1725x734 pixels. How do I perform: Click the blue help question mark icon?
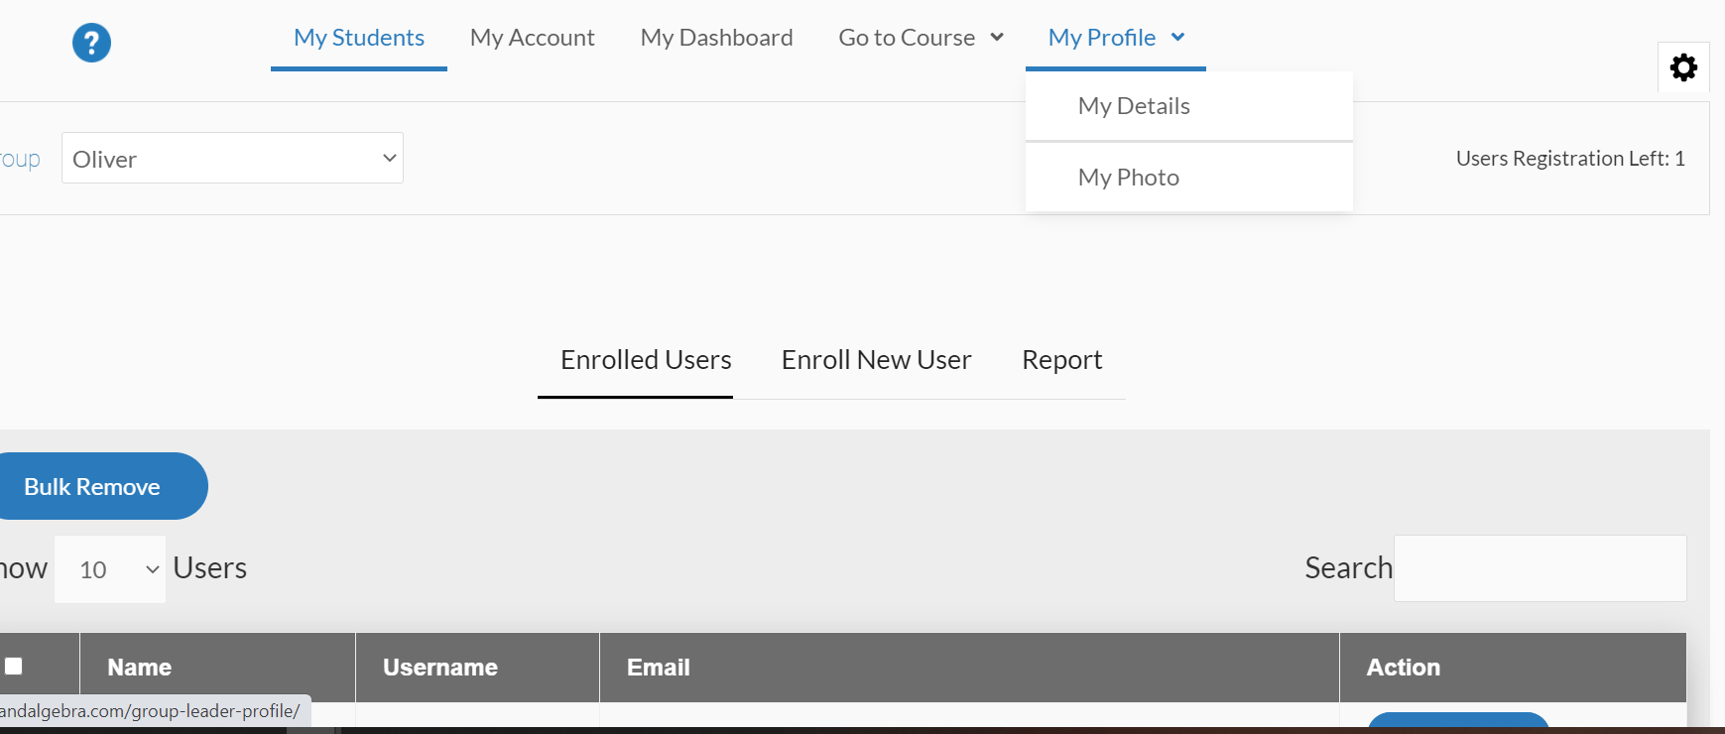click(x=91, y=43)
